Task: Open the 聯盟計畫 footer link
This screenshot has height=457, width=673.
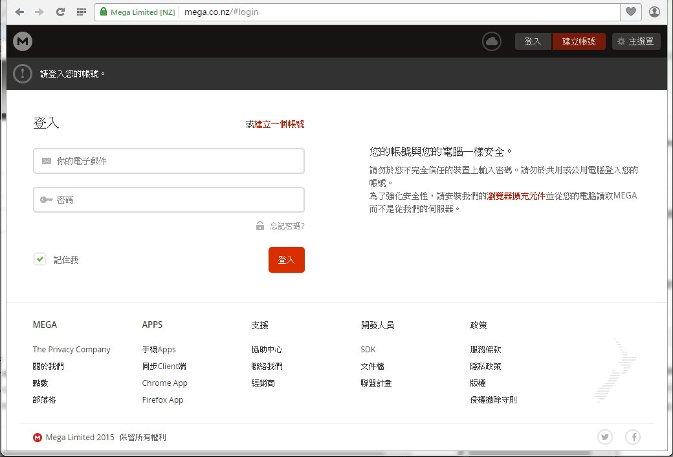Action: [x=377, y=383]
